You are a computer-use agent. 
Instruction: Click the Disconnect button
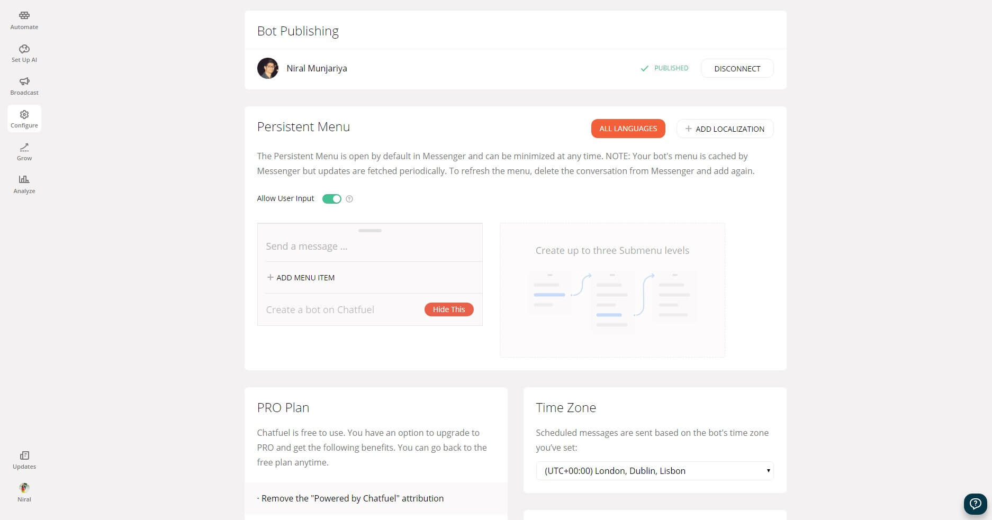tap(737, 69)
